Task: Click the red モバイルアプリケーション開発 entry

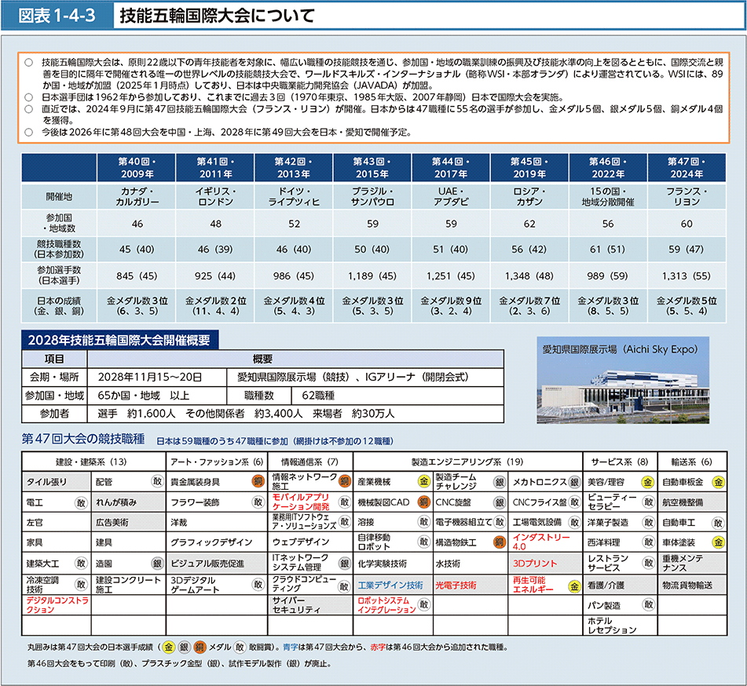Action: [x=300, y=502]
